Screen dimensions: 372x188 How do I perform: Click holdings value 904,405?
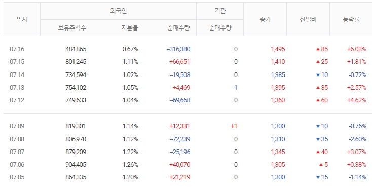click(76, 165)
